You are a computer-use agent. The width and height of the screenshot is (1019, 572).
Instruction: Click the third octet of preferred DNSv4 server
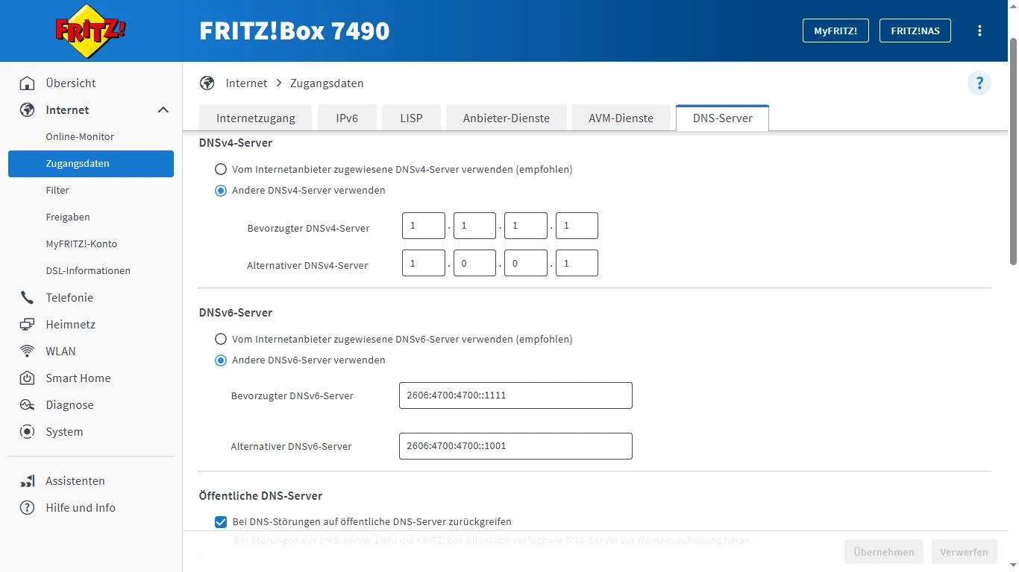click(x=526, y=226)
